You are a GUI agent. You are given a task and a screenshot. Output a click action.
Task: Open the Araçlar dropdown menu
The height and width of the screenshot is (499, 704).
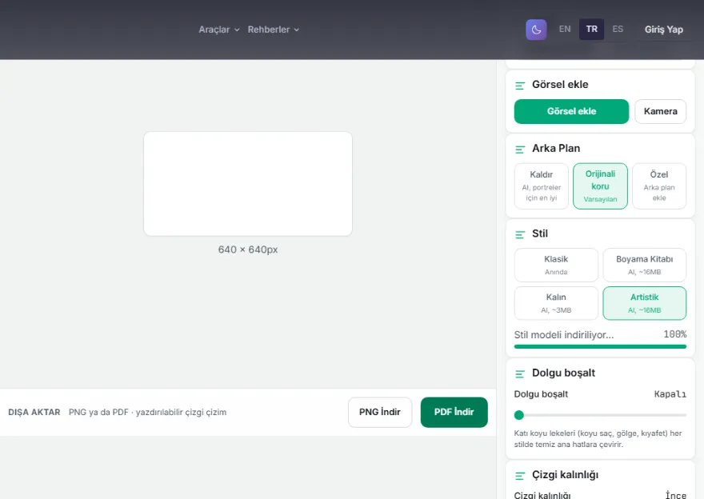[x=219, y=30]
